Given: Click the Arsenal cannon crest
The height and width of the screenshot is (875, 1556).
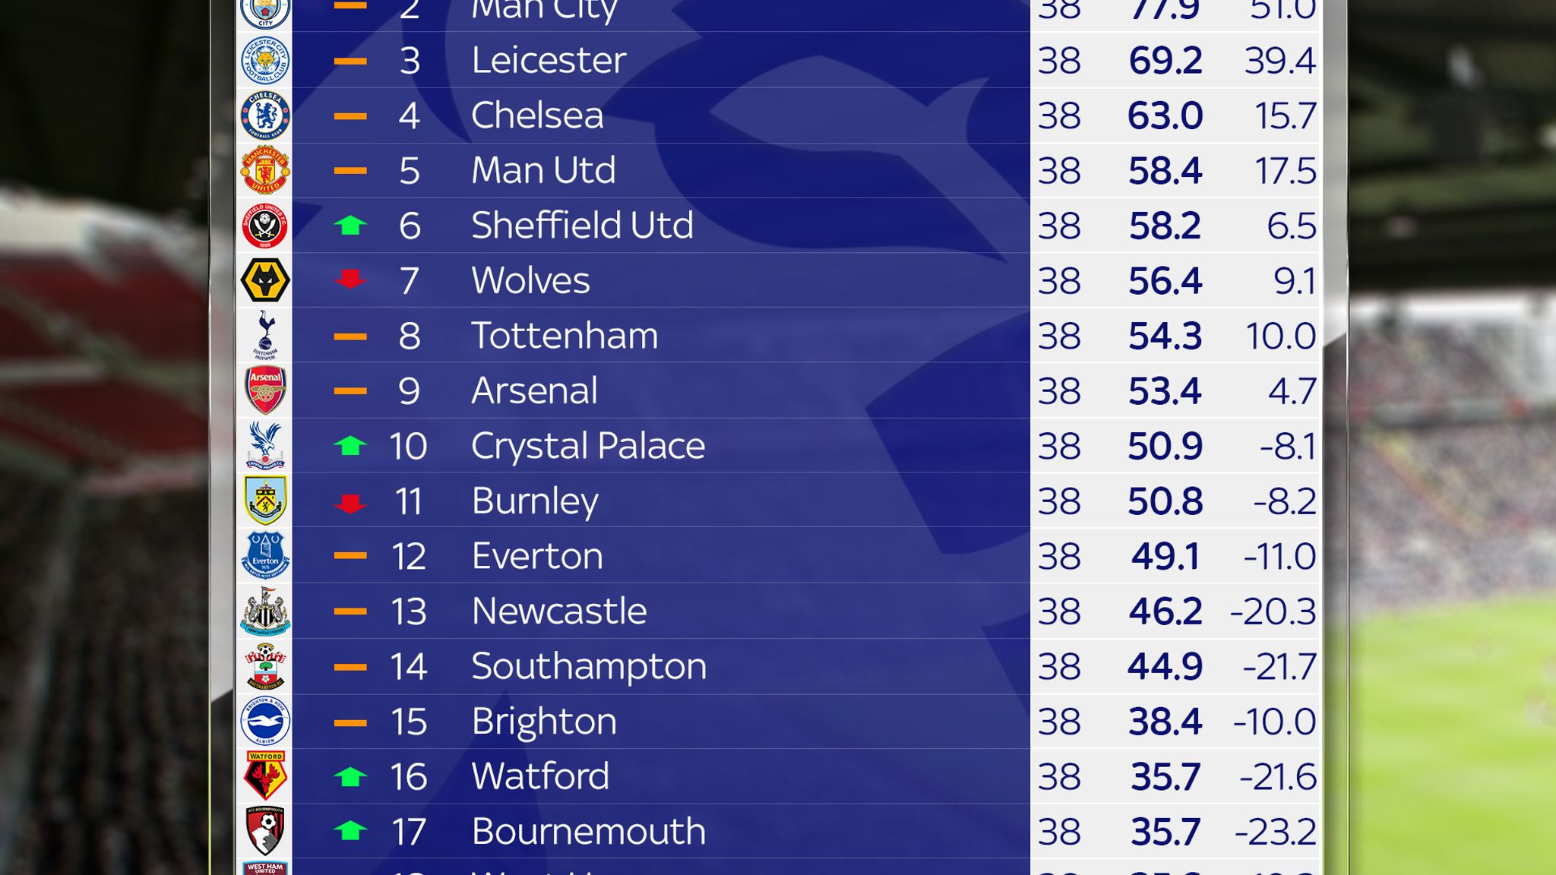Looking at the screenshot, I should 265,390.
